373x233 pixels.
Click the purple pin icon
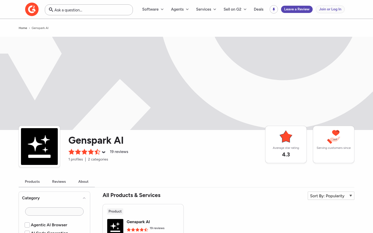click(274, 9)
